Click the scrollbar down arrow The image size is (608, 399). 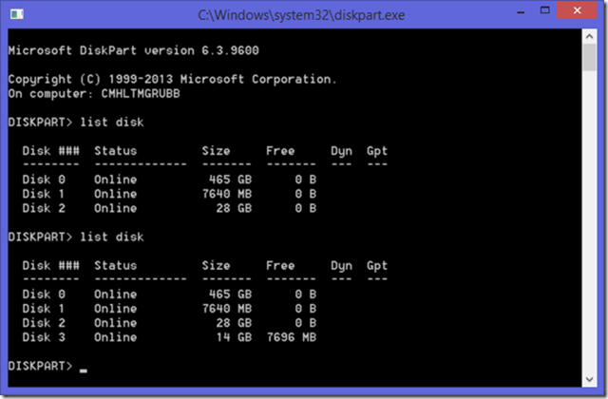589,378
